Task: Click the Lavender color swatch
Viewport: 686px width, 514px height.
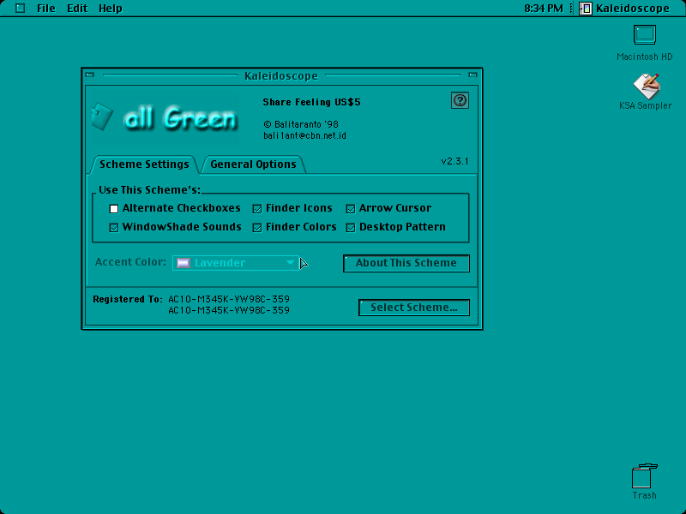Action: pyautogui.click(x=184, y=263)
